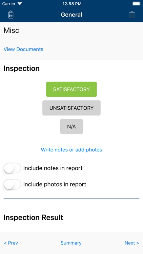Tap the 12:58 PM clock

coord(72,4)
